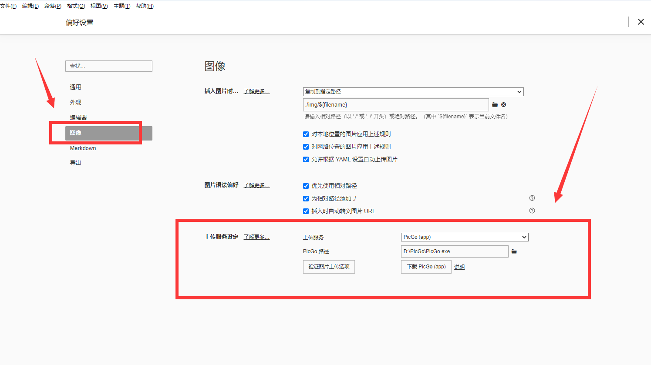
Task: Open the 复制到指定路径 dropdown
Action: [413, 92]
